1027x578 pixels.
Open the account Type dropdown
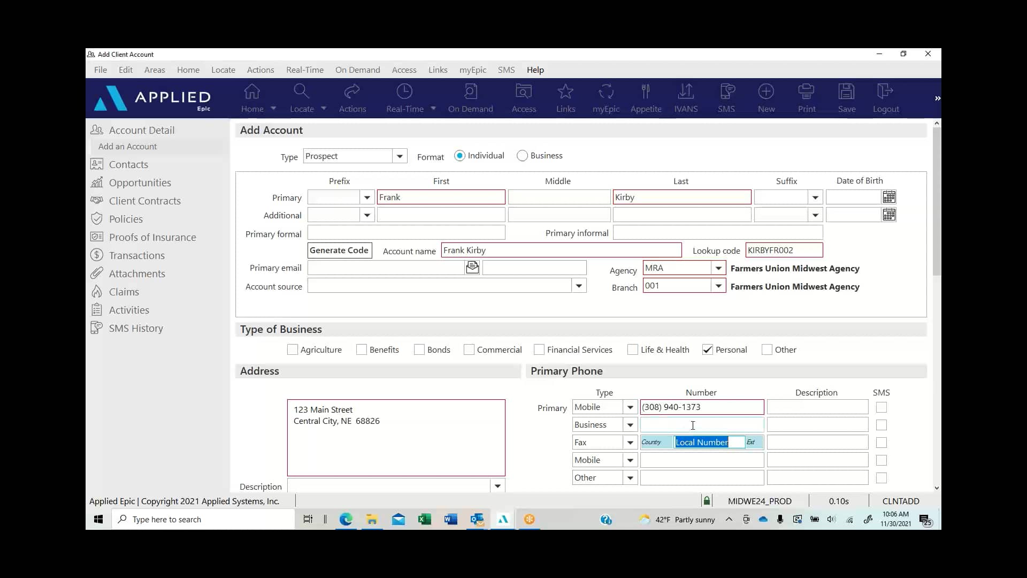pos(400,156)
